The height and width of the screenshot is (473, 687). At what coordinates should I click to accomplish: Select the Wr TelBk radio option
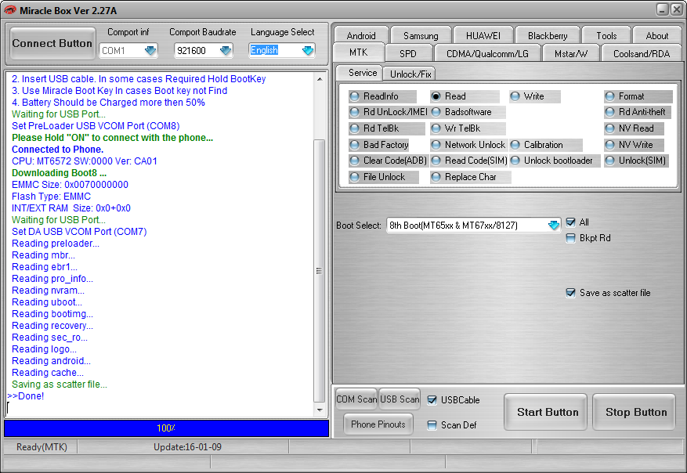point(468,128)
